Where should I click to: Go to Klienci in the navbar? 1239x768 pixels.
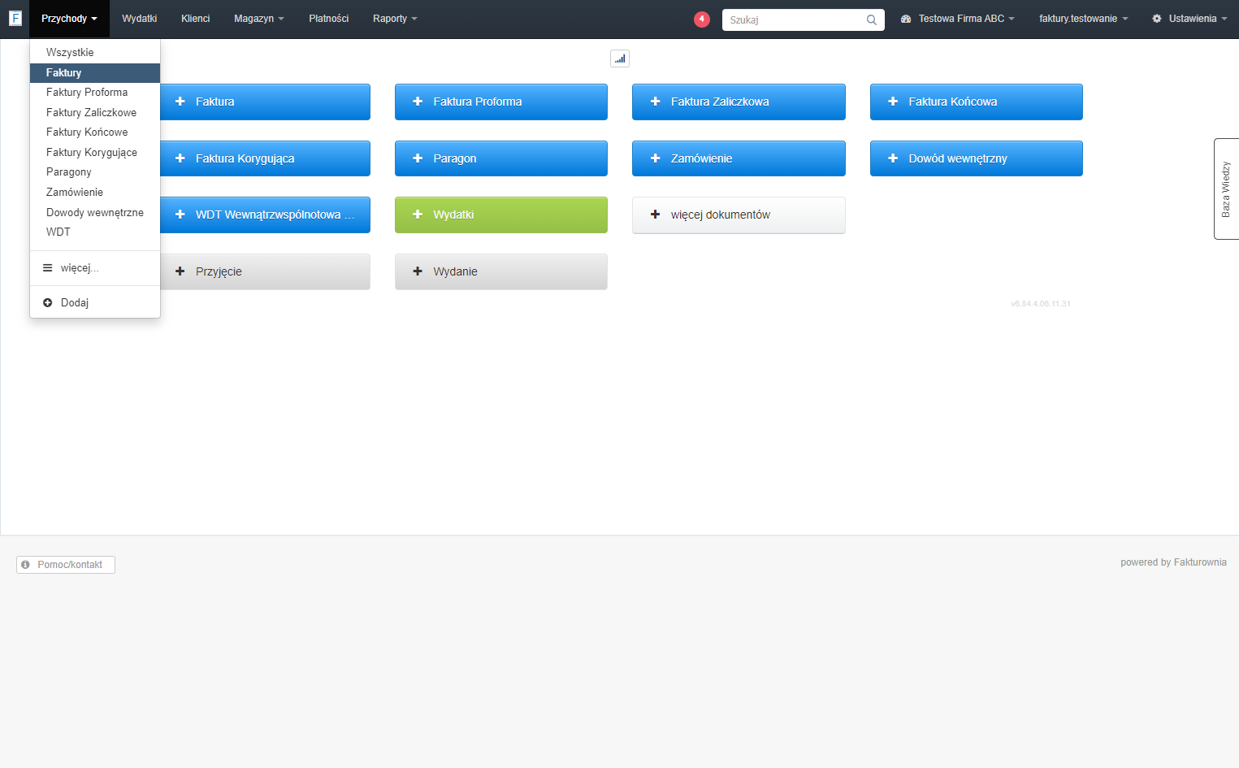(x=196, y=19)
